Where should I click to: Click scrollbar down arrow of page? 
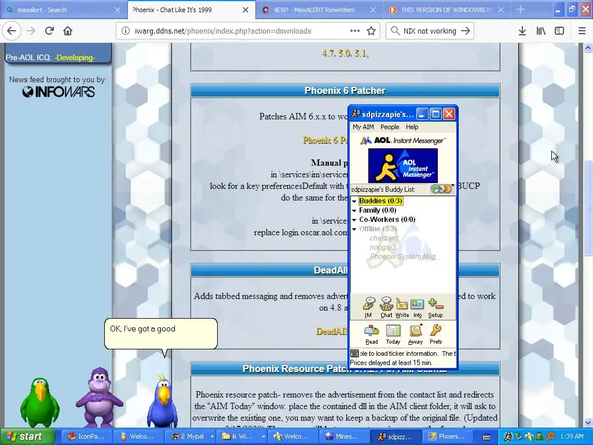[588, 422]
